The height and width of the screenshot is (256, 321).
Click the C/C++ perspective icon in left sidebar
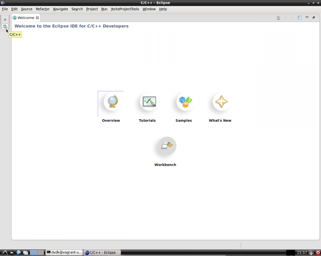pos(5,27)
